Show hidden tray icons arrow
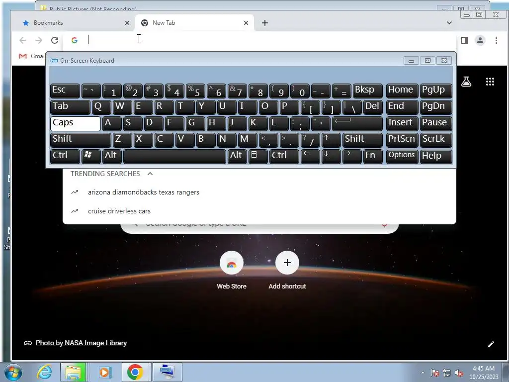 423,373
